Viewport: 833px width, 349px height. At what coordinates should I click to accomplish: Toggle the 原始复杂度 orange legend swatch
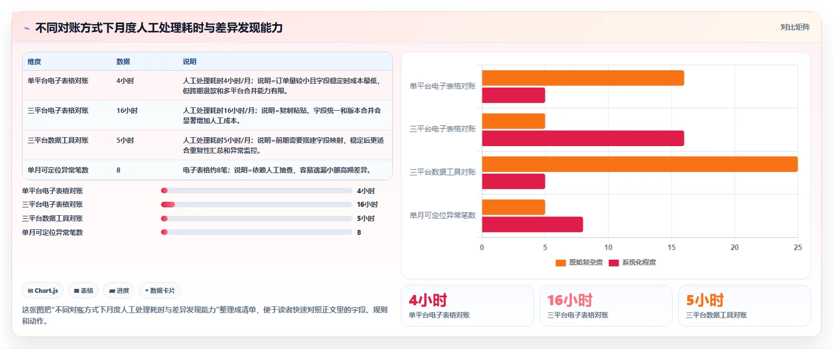[561, 263]
